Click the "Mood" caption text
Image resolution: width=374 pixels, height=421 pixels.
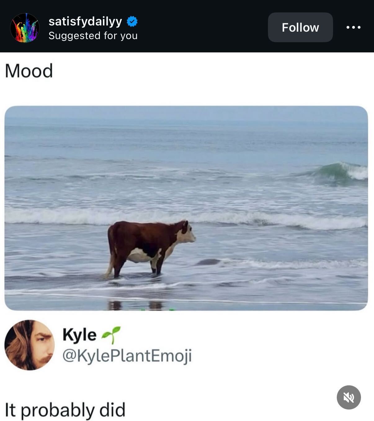[x=29, y=71]
